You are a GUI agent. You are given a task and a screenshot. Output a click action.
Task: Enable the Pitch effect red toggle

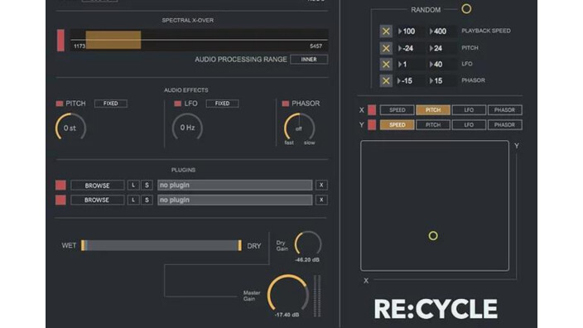[x=60, y=104]
